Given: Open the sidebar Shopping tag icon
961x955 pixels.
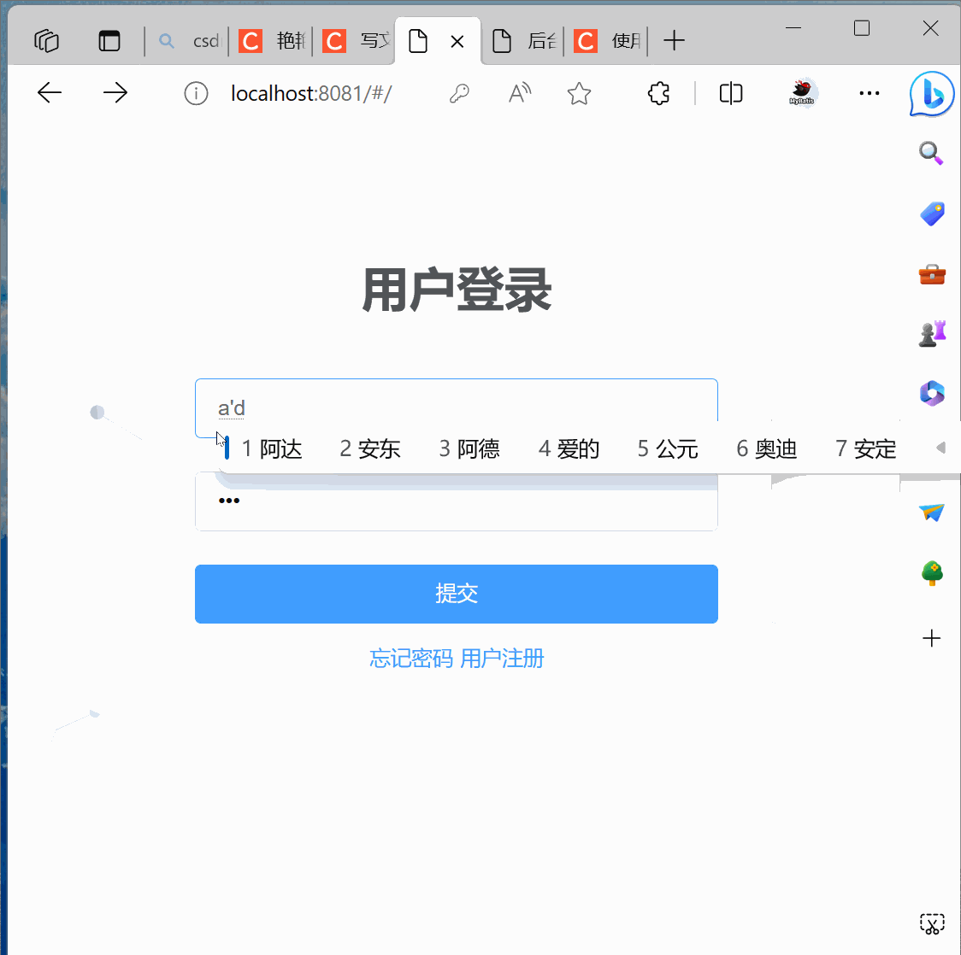Looking at the screenshot, I should pyautogui.click(x=932, y=214).
